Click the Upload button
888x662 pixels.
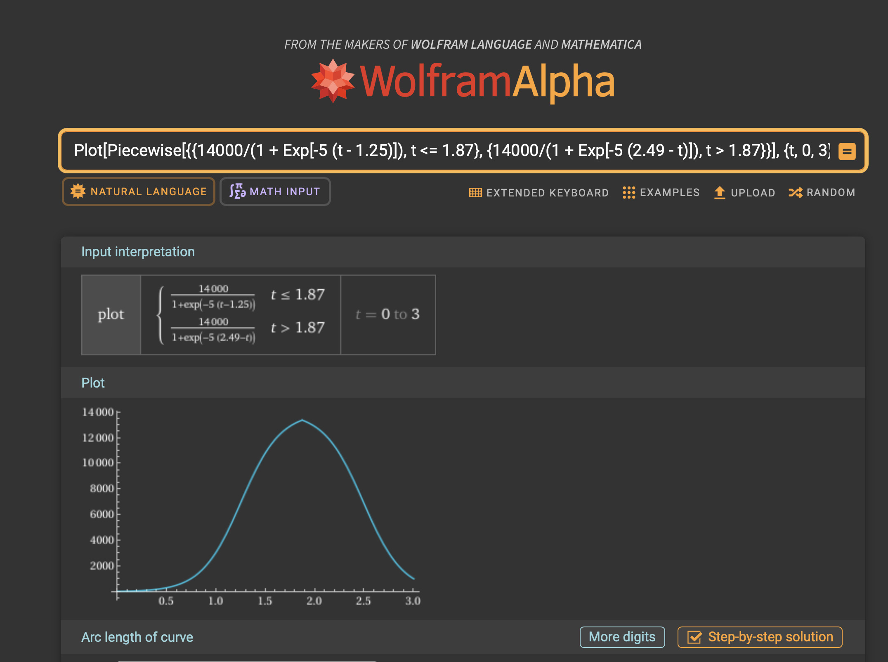click(x=744, y=192)
